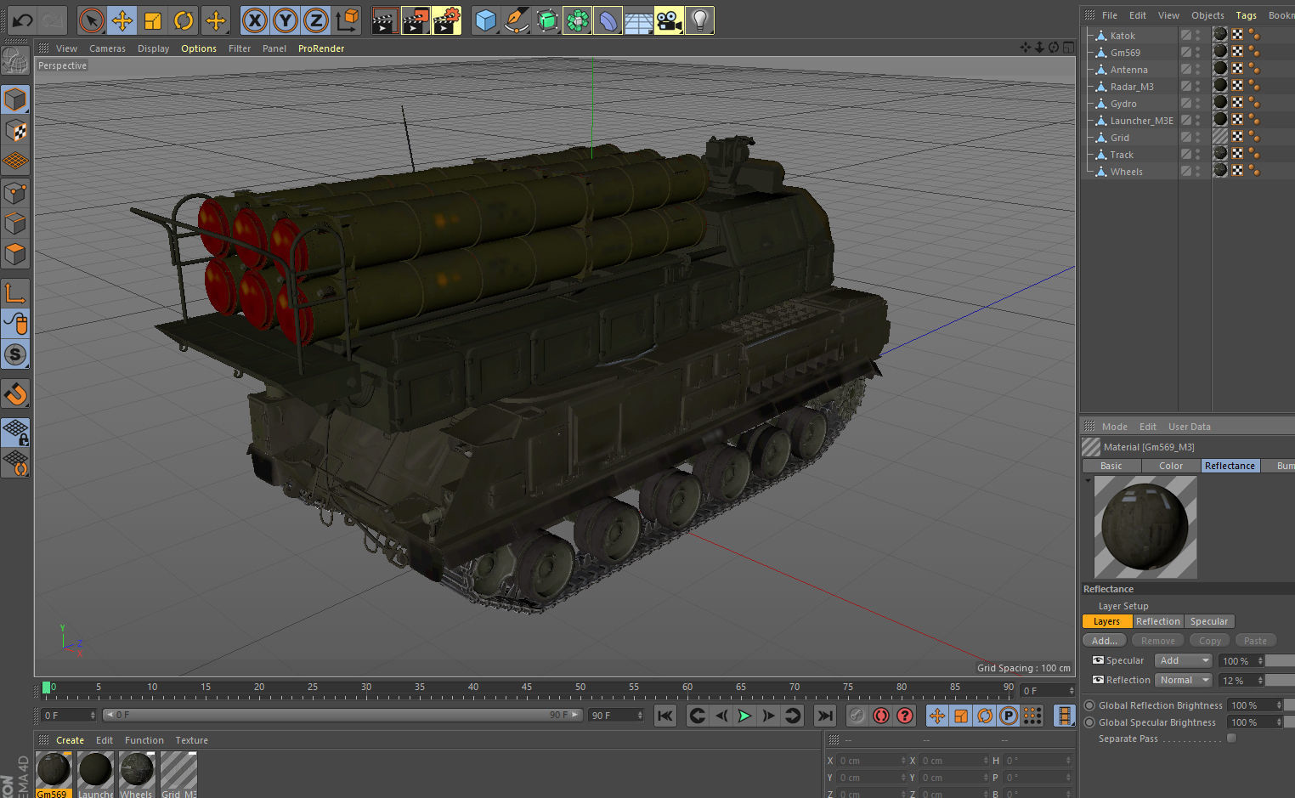This screenshot has height=798, width=1295.
Task: Open the Specular layer tab
Action: coord(1208,621)
